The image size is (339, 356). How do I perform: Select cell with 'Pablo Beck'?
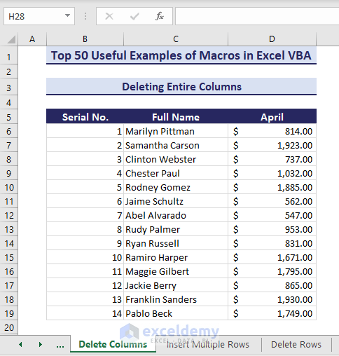click(176, 313)
